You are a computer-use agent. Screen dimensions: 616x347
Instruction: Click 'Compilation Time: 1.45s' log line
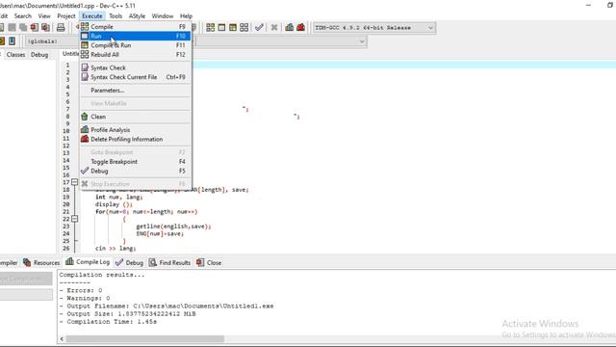pos(108,322)
